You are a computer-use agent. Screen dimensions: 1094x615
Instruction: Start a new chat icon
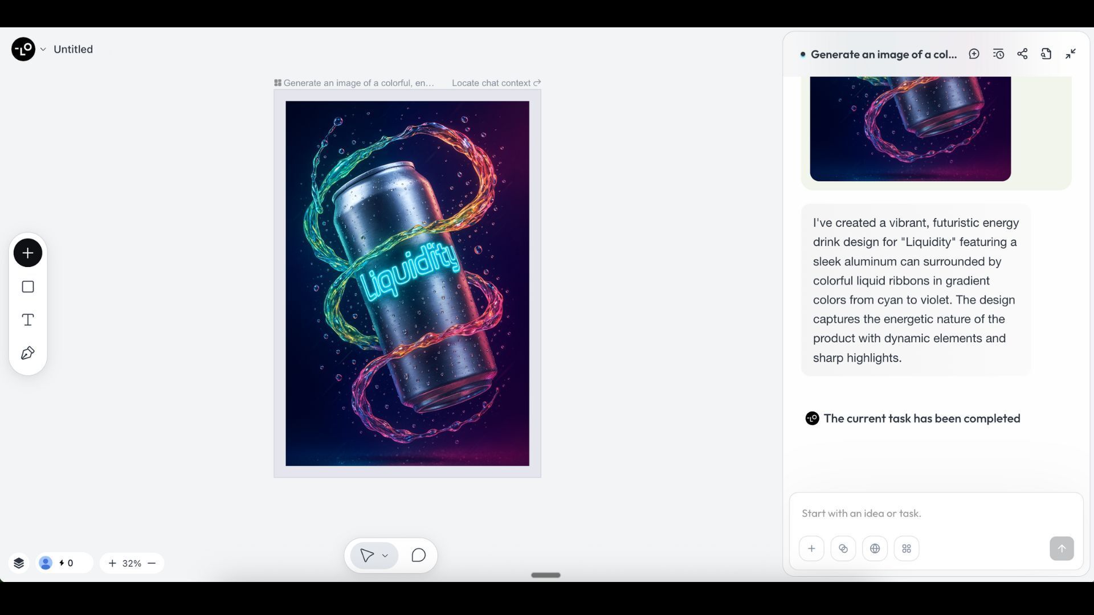(974, 54)
